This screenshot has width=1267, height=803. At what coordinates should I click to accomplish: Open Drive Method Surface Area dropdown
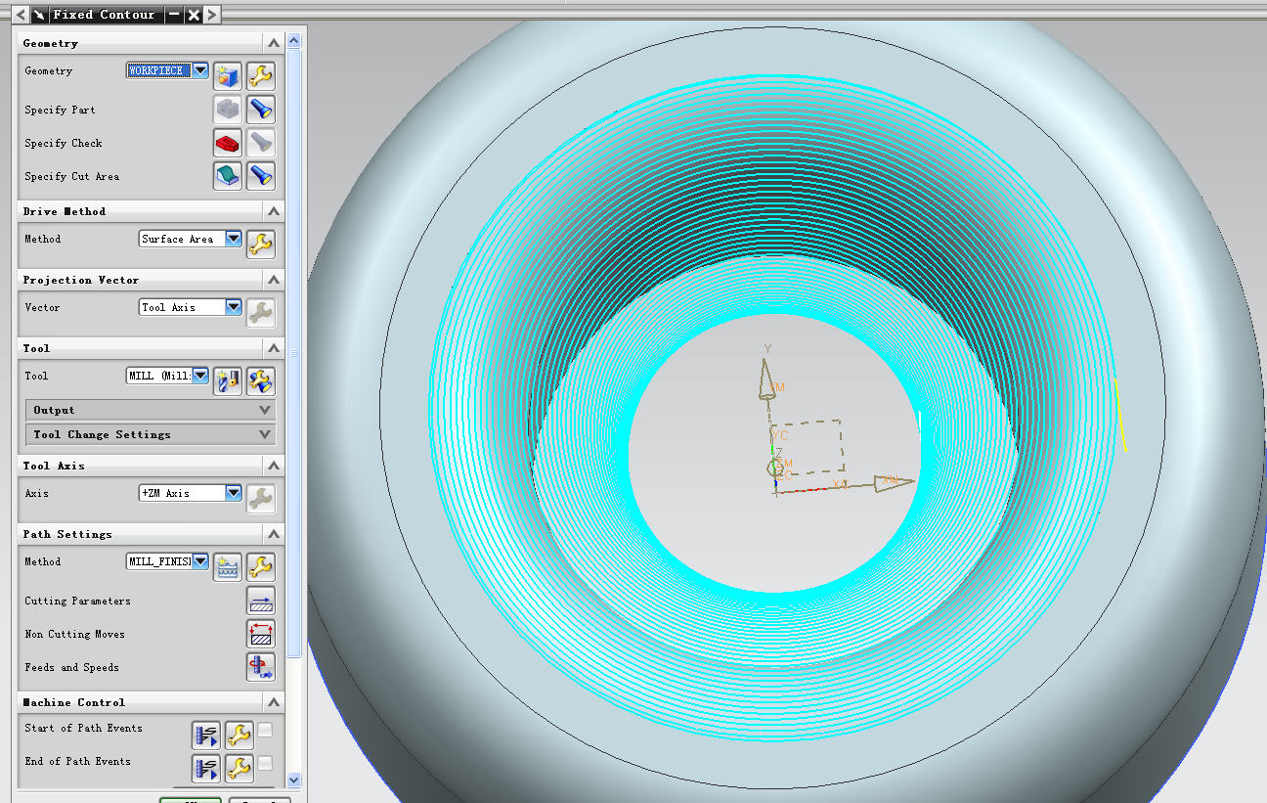(x=234, y=239)
